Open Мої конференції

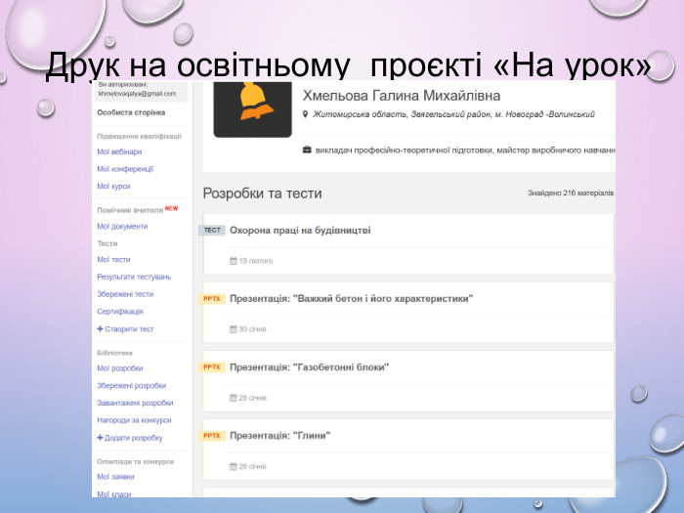click(125, 169)
